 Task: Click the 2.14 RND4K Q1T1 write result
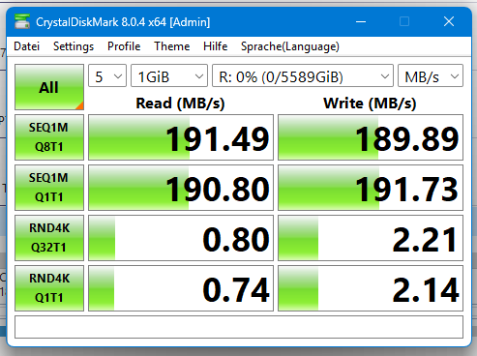pyautogui.click(x=371, y=288)
